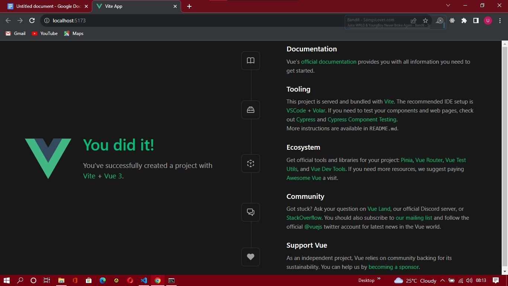
Task: Open the Vue Dev Tools link
Action: tap(328, 169)
